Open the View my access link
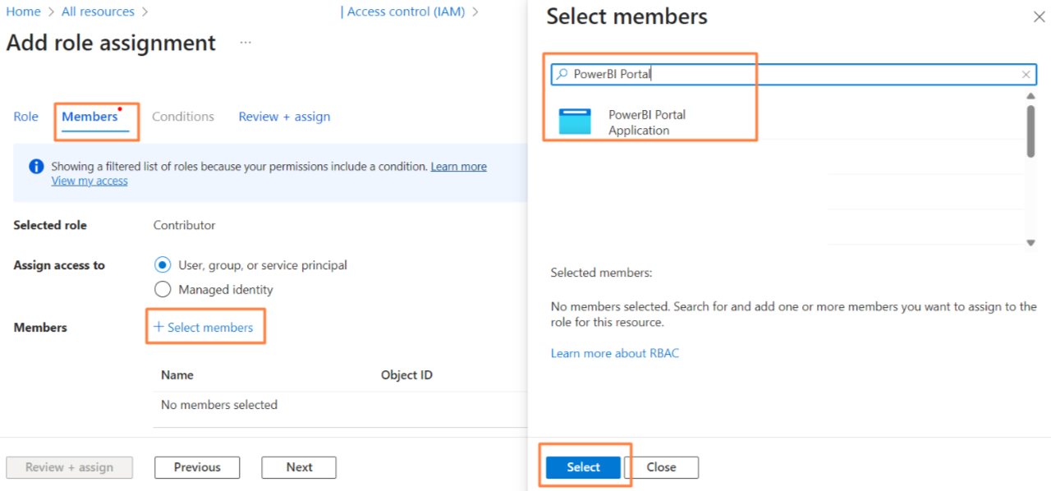This screenshot has width=1051, height=491. (x=89, y=181)
